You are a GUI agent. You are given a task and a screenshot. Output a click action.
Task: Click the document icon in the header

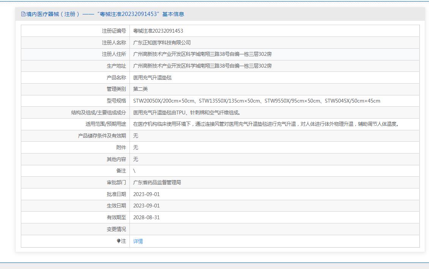(x=23, y=14)
